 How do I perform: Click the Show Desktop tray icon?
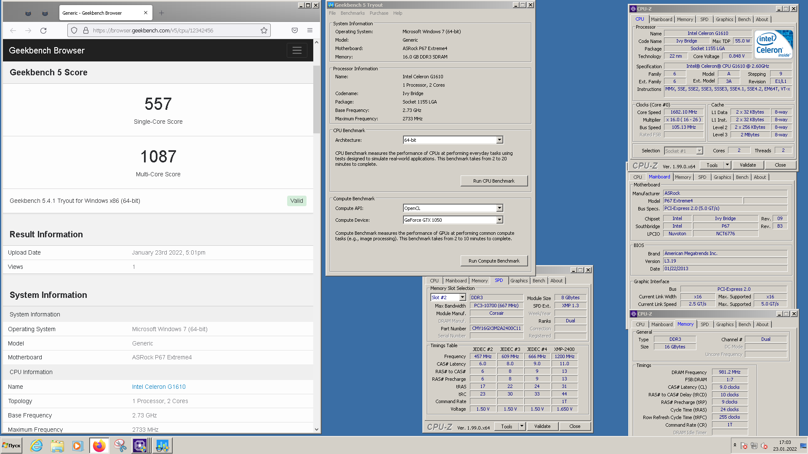tap(803, 446)
